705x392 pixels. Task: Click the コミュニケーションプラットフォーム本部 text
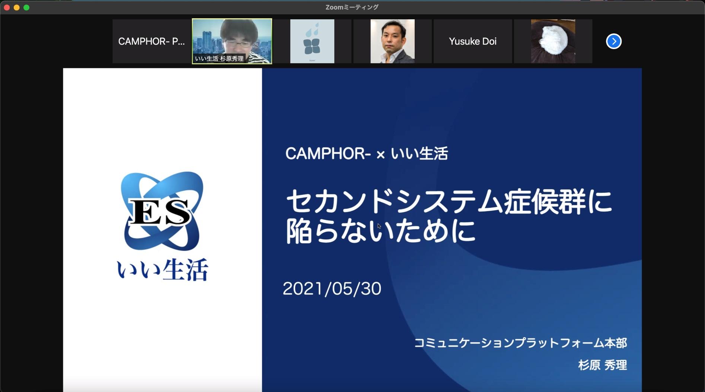coord(521,343)
